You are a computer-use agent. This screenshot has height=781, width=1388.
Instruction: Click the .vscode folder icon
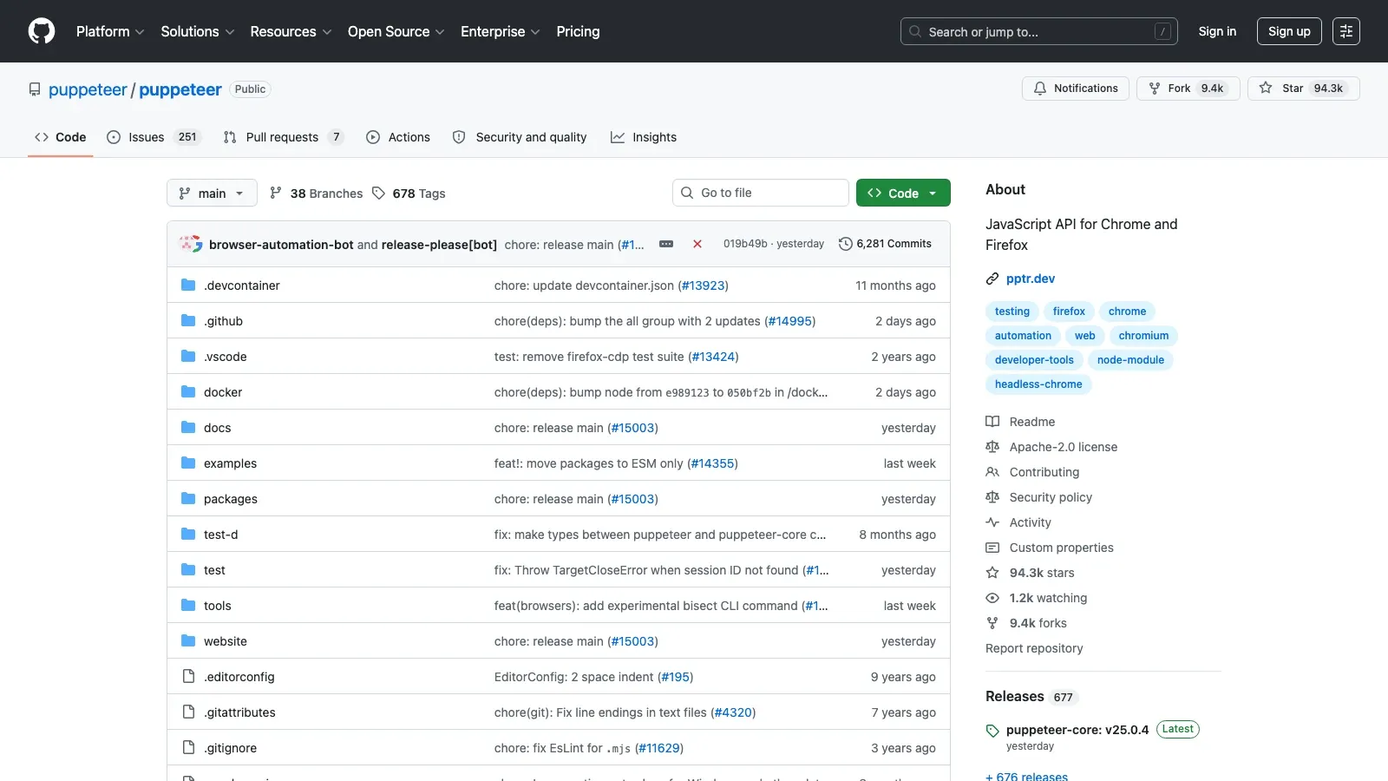coord(188,357)
